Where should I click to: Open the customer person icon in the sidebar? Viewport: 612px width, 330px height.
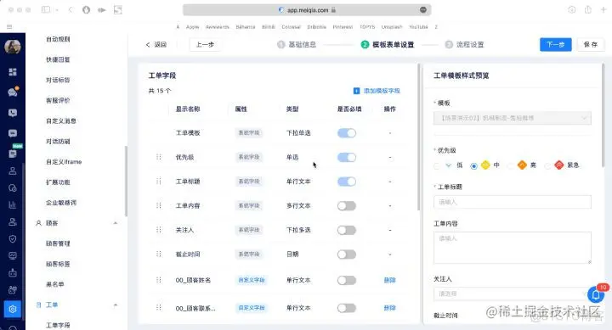pyautogui.click(x=13, y=171)
